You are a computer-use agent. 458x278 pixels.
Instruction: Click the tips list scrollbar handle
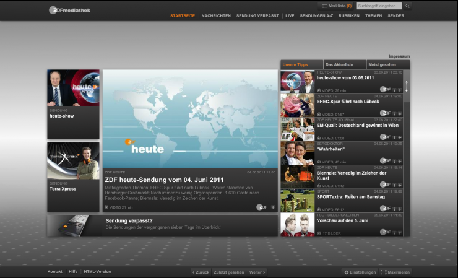point(406,86)
